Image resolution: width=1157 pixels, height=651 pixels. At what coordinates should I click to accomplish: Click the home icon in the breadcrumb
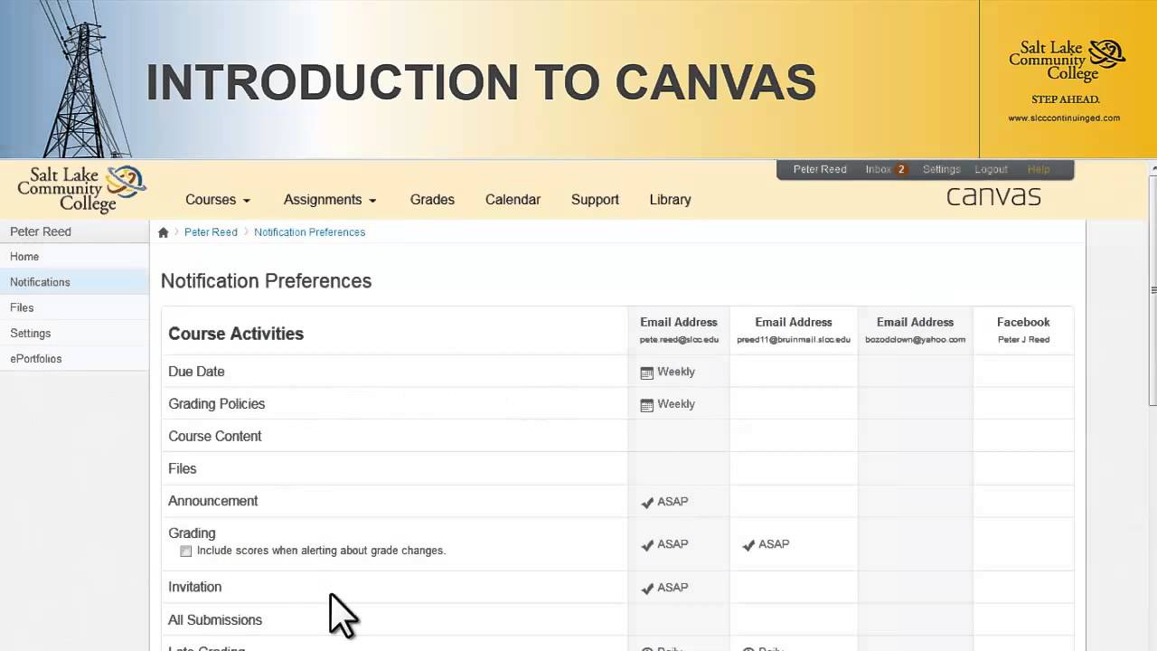[x=163, y=232]
